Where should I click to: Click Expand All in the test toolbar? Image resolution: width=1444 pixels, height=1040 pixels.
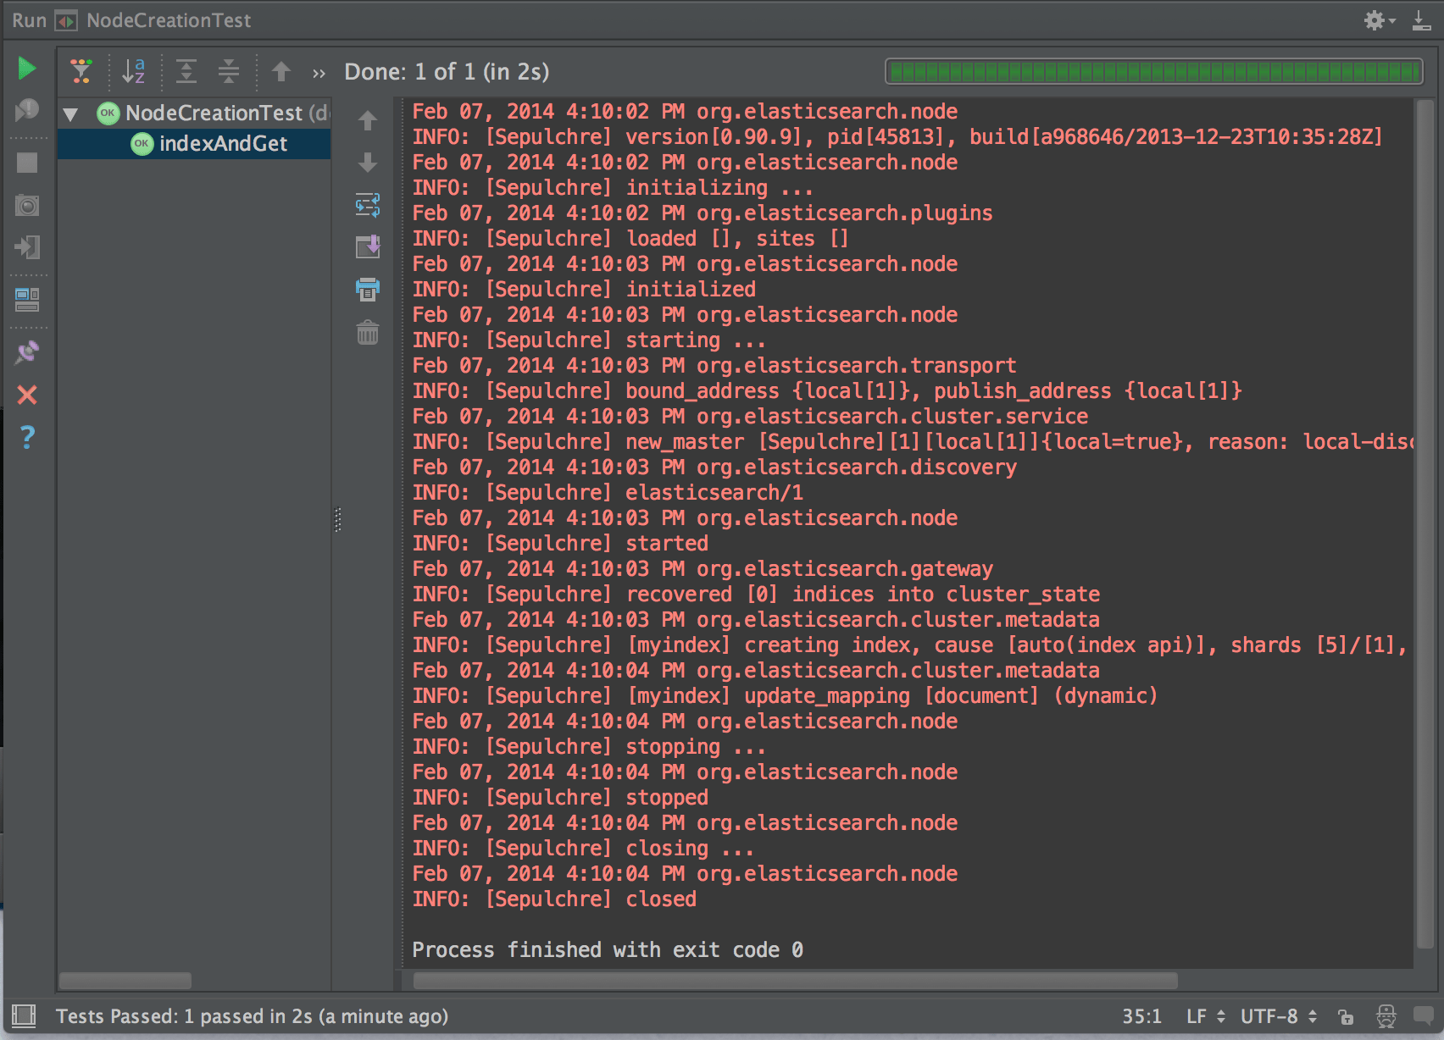(x=186, y=72)
